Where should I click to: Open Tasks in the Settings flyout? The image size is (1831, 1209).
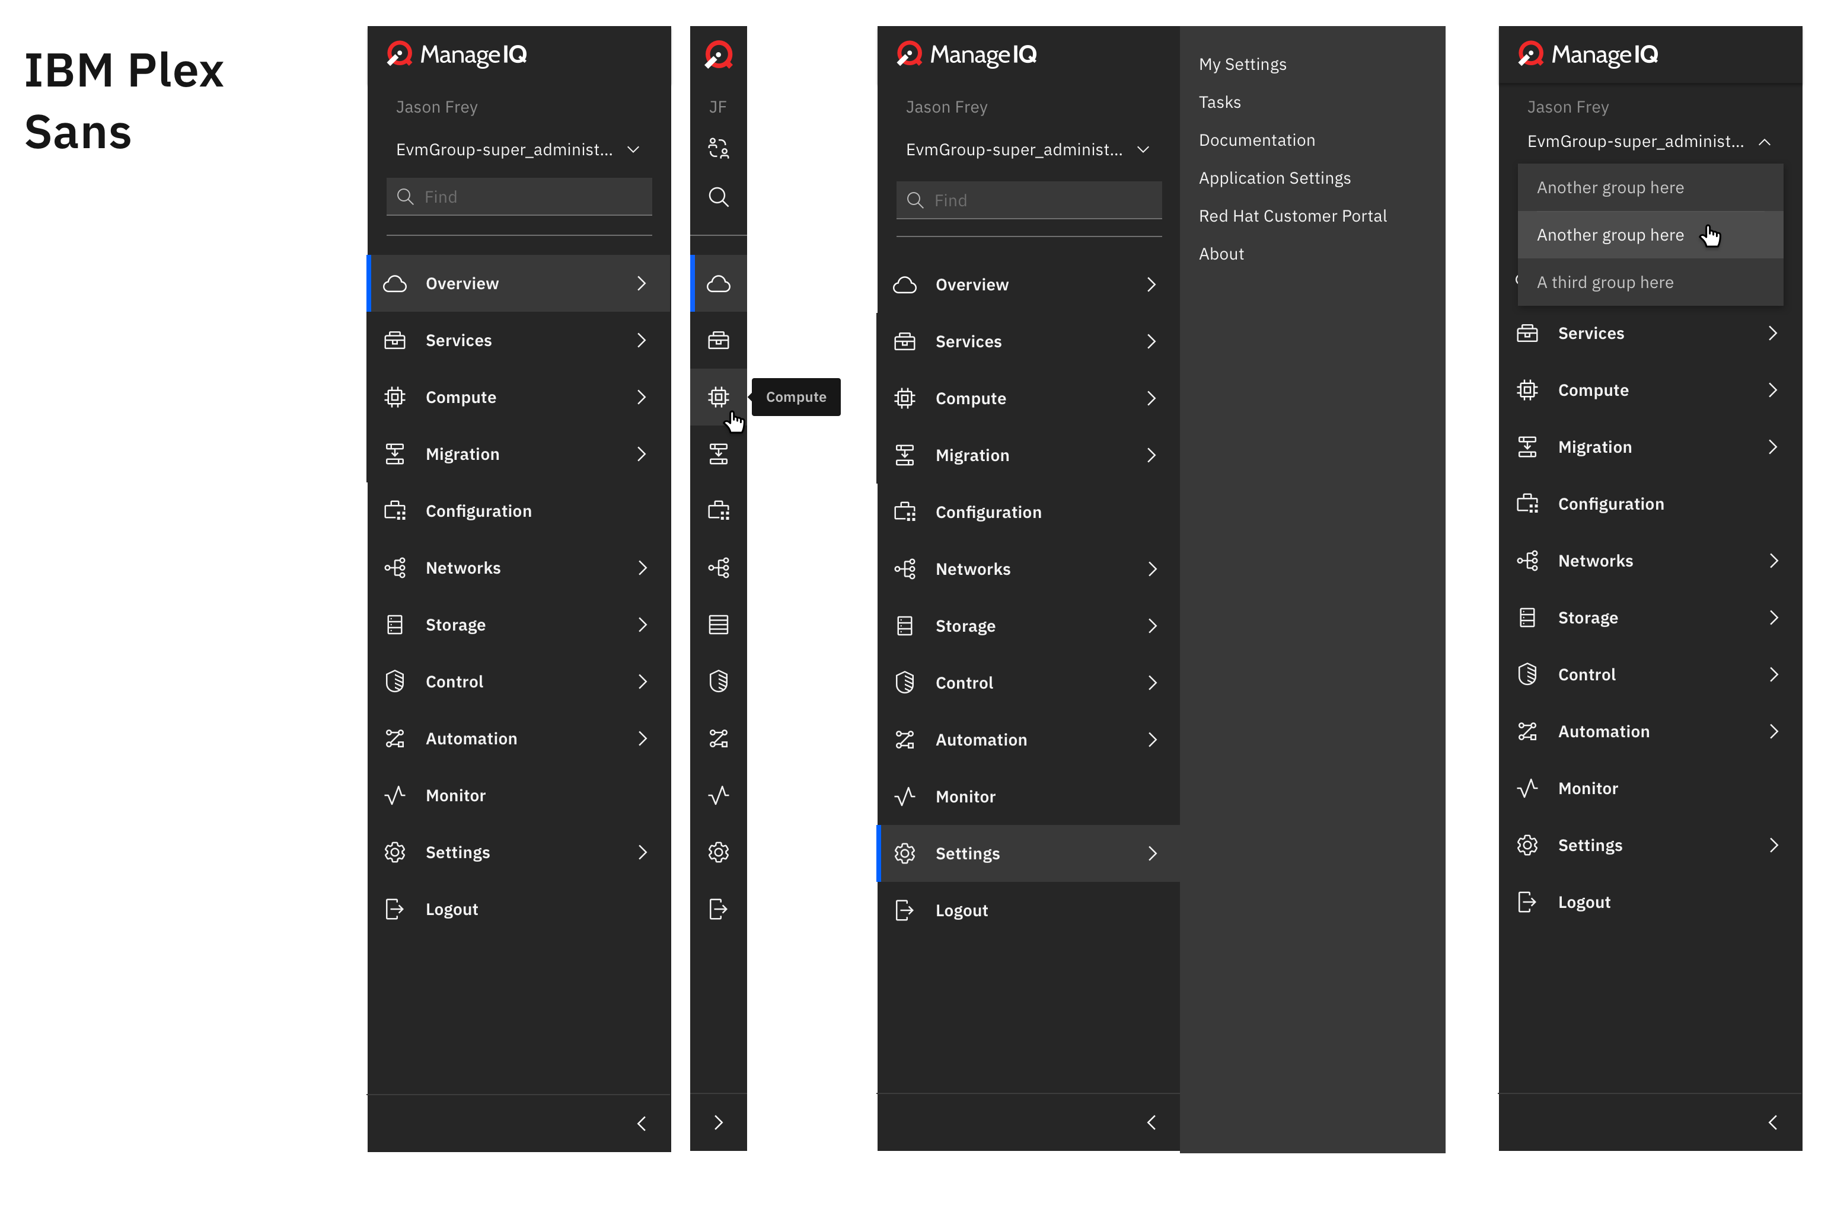(1219, 102)
